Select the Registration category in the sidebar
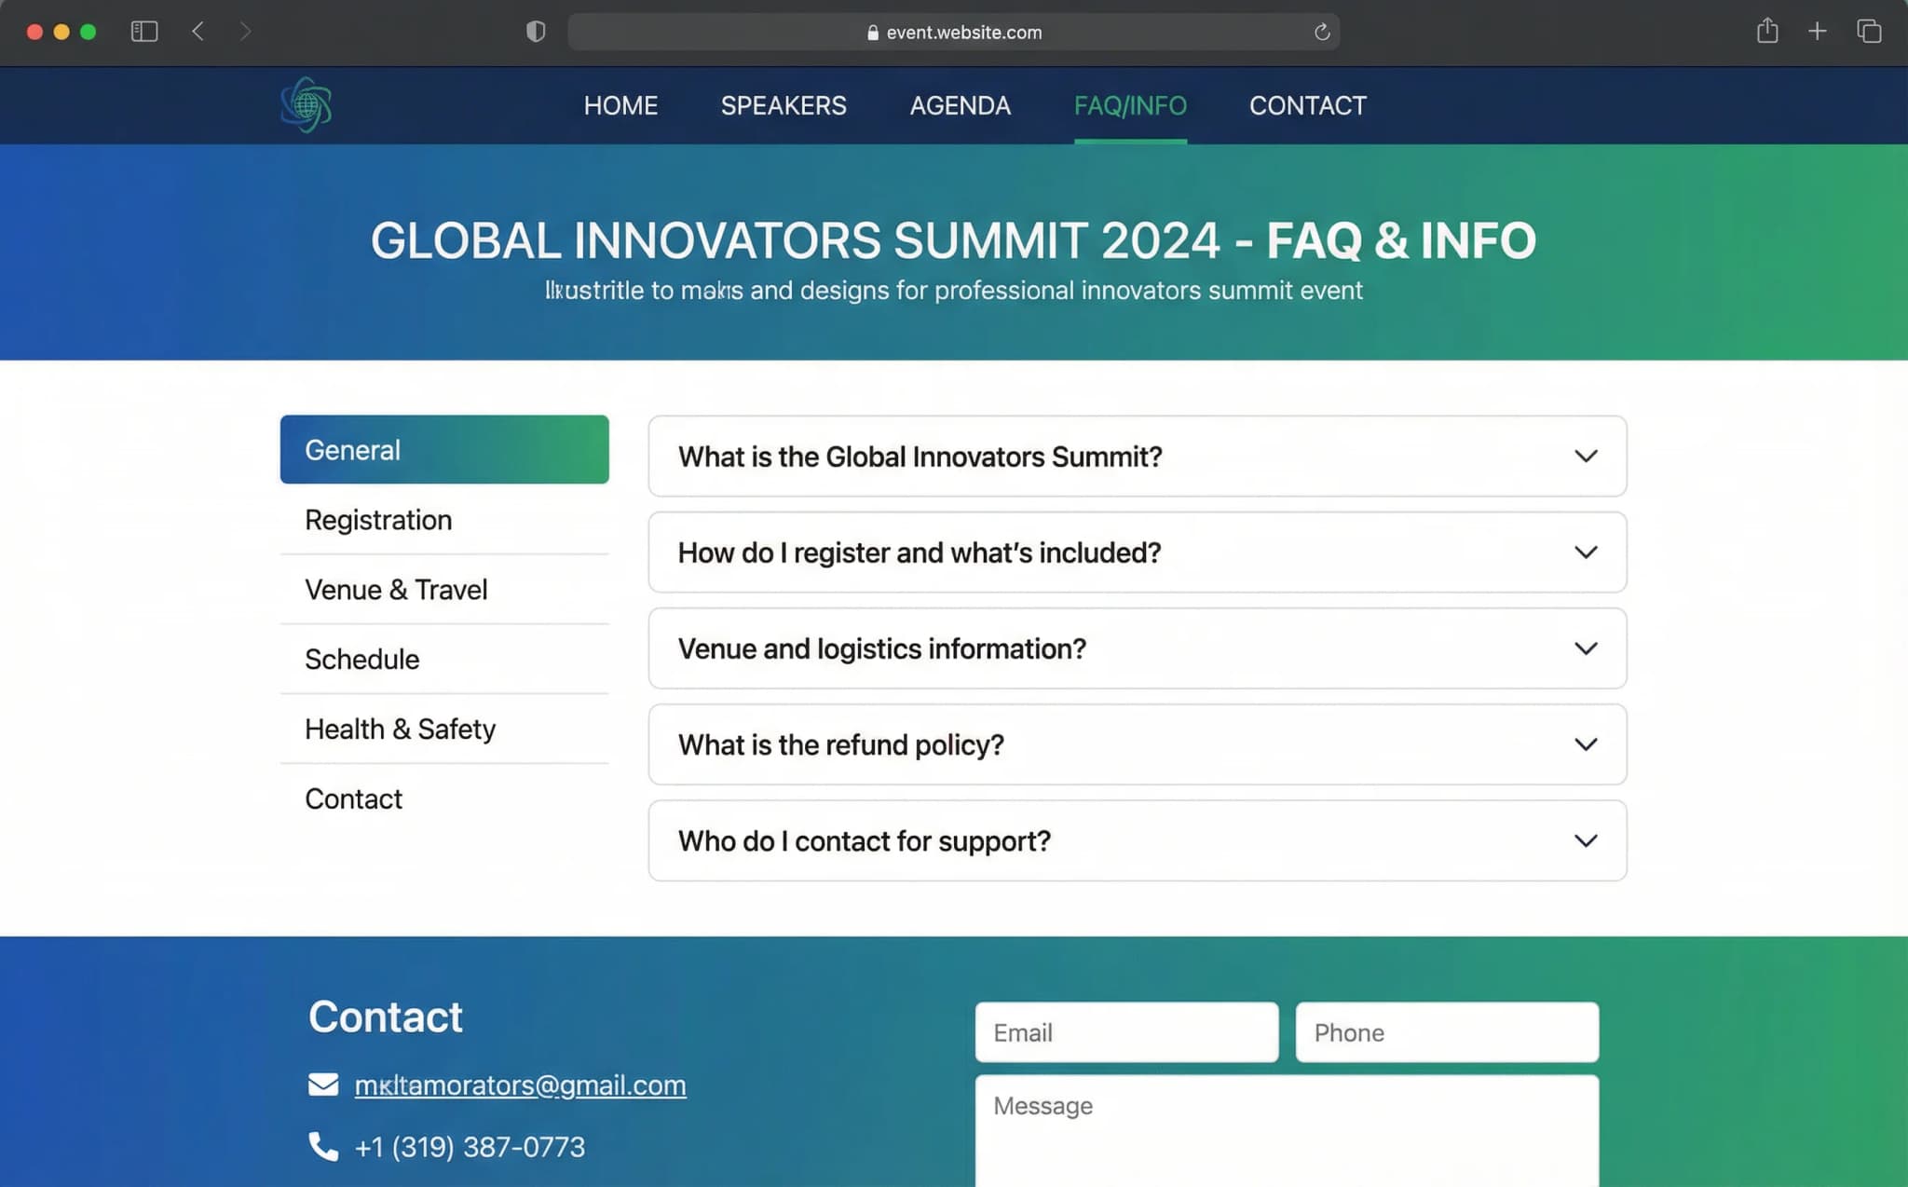 pyautogui.click(x=377, y=519)
